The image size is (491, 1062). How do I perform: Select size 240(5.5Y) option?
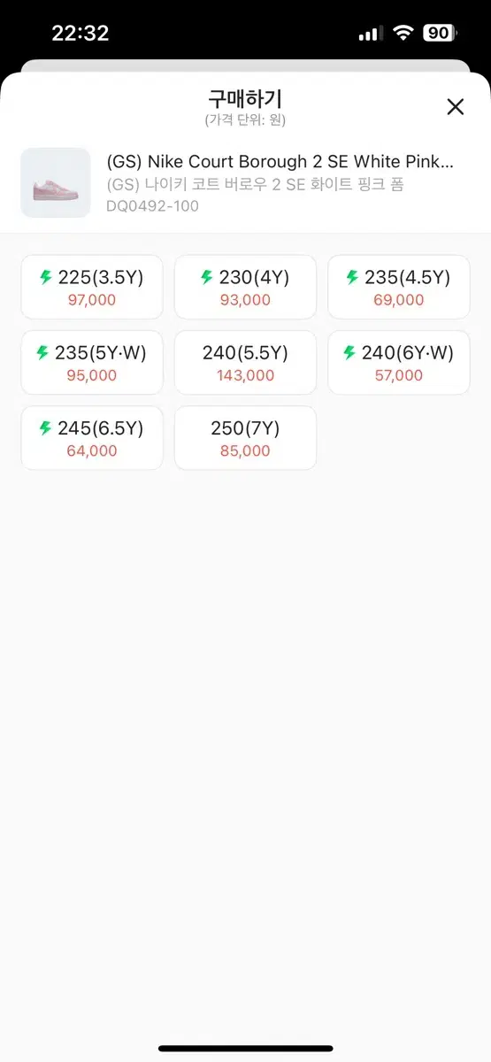coord(245,363)
